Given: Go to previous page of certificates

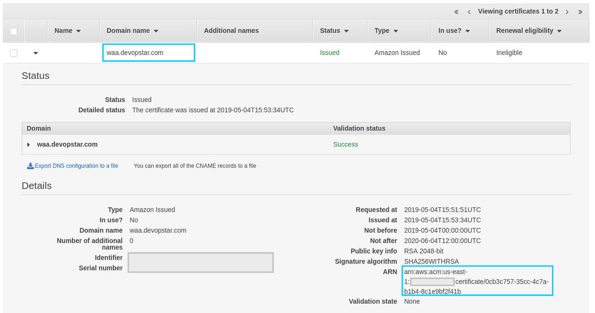Looking at the screenshot, I should coord(469,11).
